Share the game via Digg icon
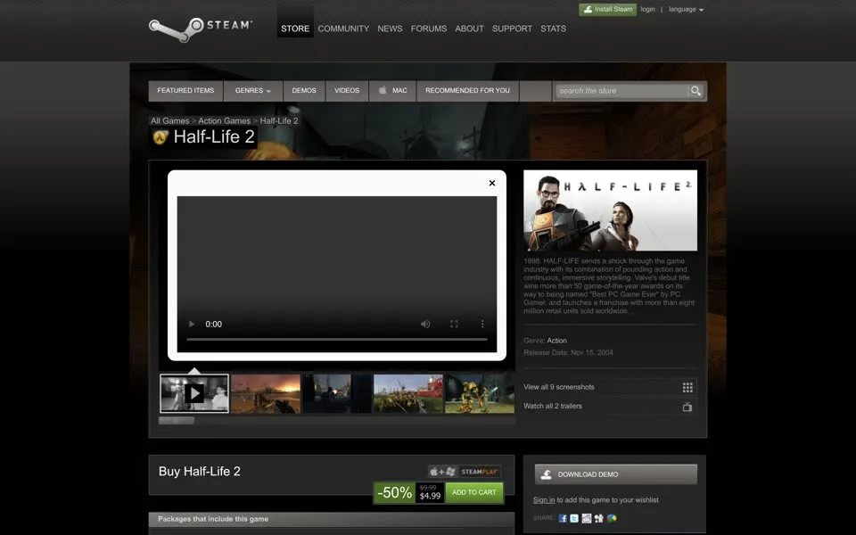The height and width of the screenshot is (535, 856). click(x=599, y=518)
